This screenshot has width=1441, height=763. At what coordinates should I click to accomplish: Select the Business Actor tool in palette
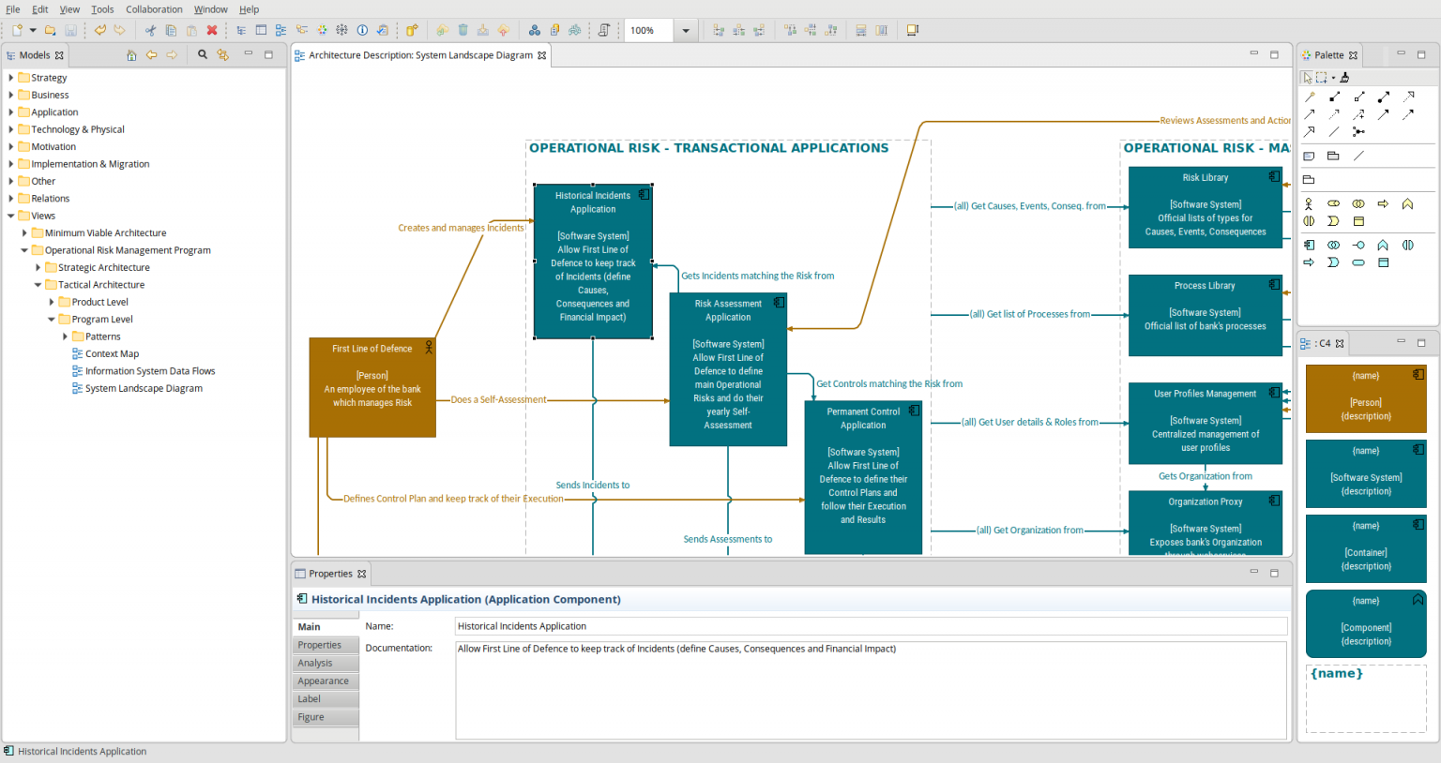[1309, 203]
